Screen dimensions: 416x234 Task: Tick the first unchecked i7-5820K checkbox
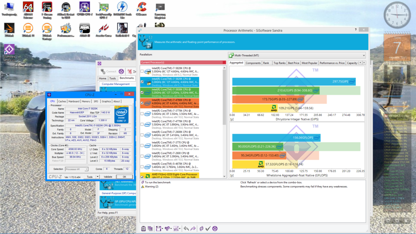[142, 71]
